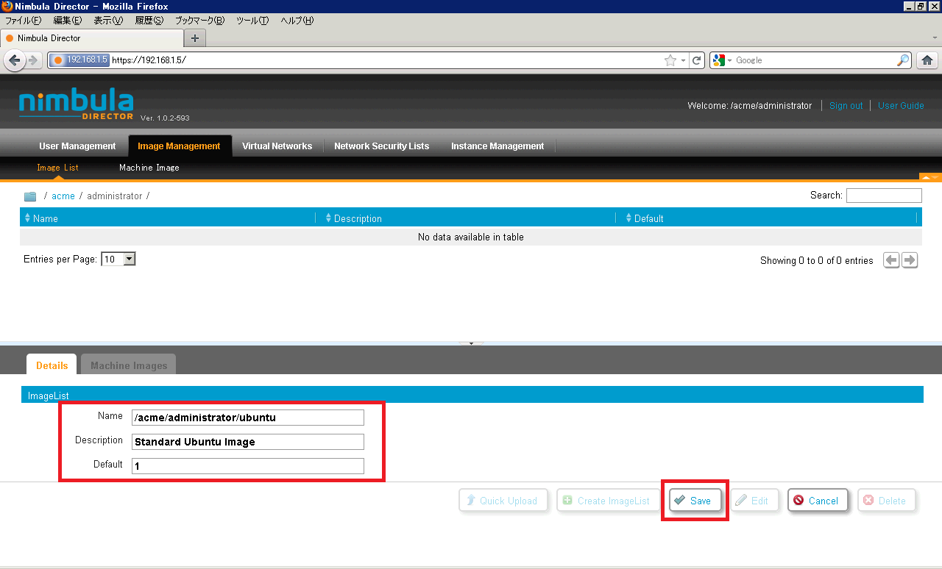Viewport: 942px width, 569px height.
Task: Go to next table page arrow
Action: tap(910, 260)
